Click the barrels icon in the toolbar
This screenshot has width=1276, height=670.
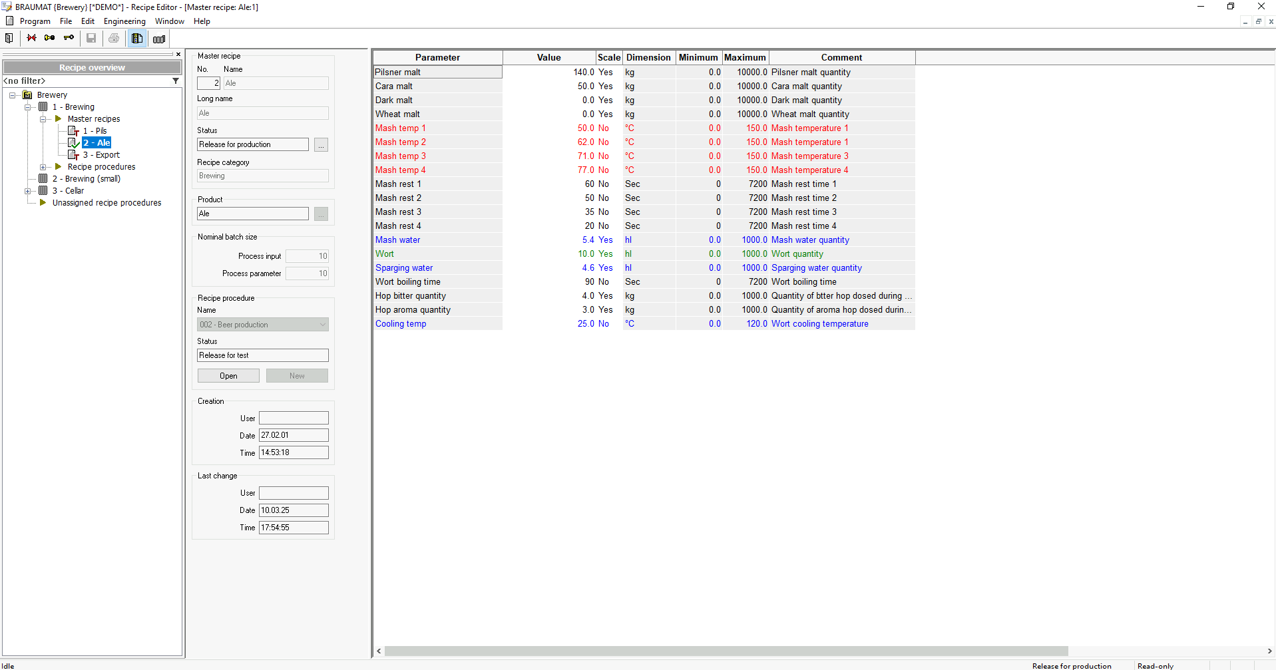click(159, 39)
